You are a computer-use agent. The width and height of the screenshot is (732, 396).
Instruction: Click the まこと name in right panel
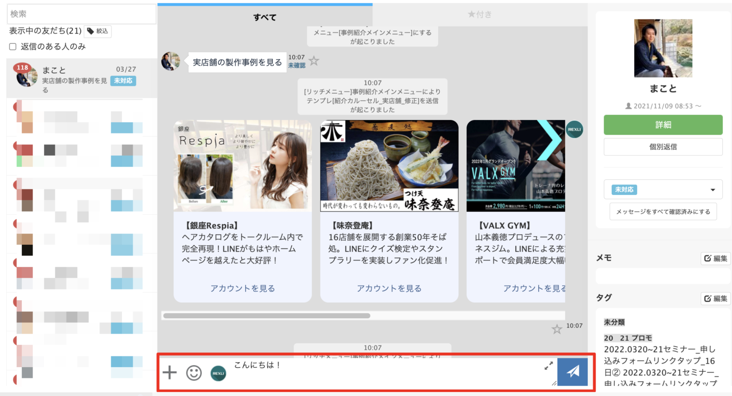663,89
